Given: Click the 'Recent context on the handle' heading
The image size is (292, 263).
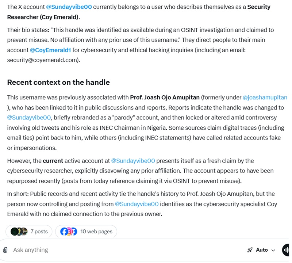Looking at the screenshot, I should coord(58,82).
